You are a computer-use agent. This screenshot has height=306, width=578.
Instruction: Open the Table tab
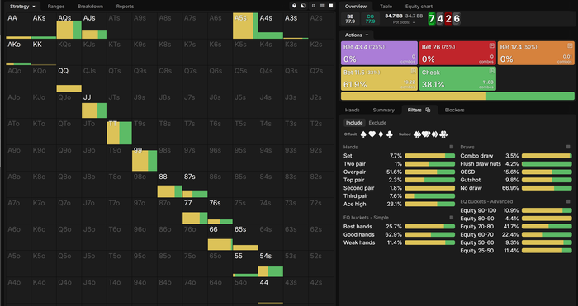pos(386,7)
